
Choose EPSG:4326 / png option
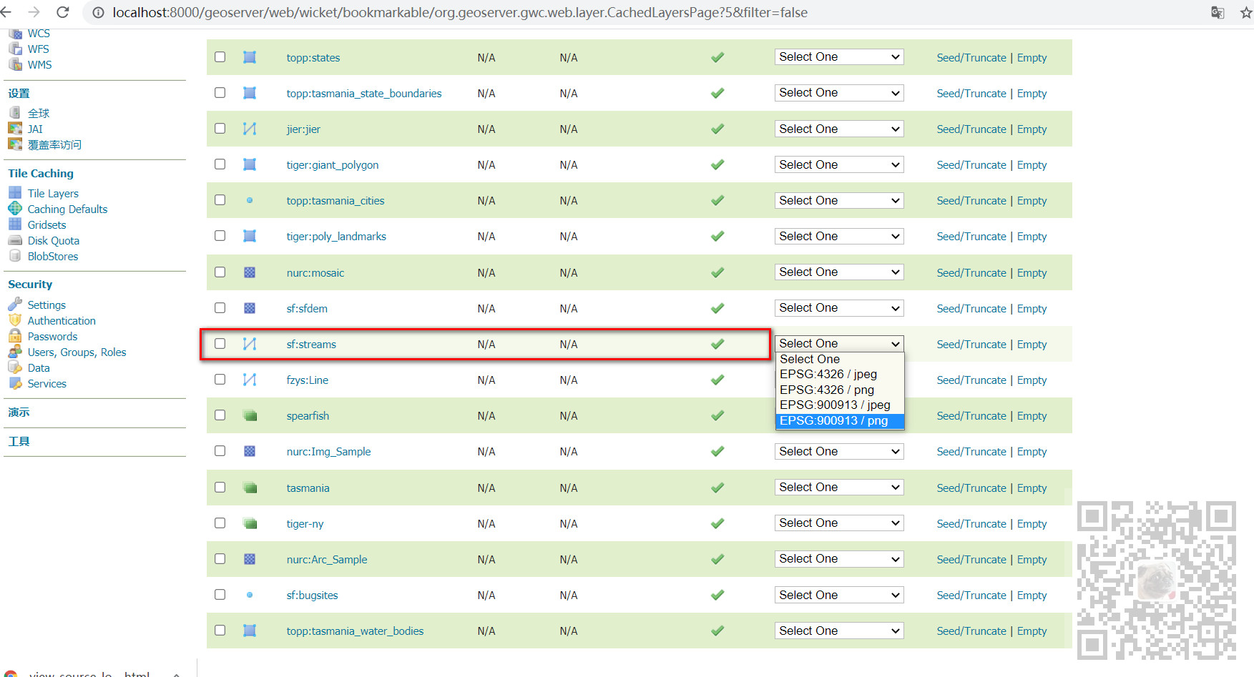click(x=840, y=390)
